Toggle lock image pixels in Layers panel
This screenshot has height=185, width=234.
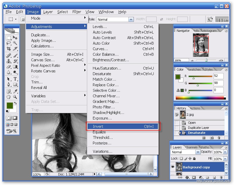(186, 159)
